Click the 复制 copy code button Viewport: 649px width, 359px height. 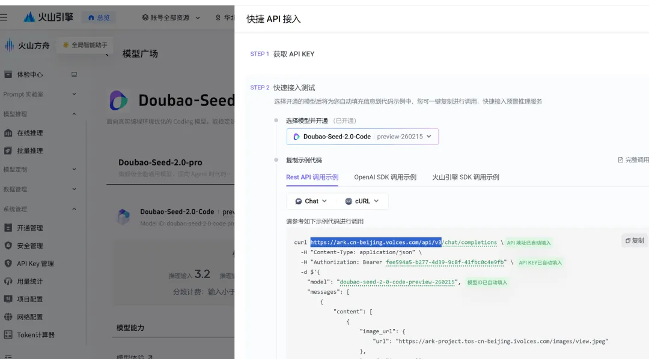(x=635, y=240)
